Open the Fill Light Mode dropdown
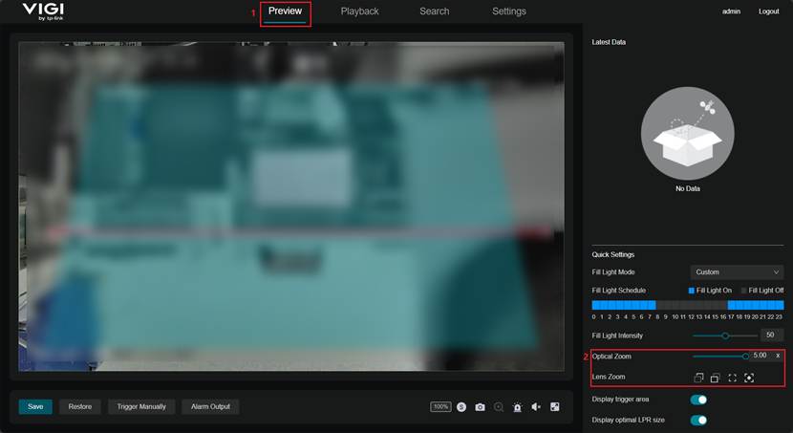793x433 pixels. (736, 272)
